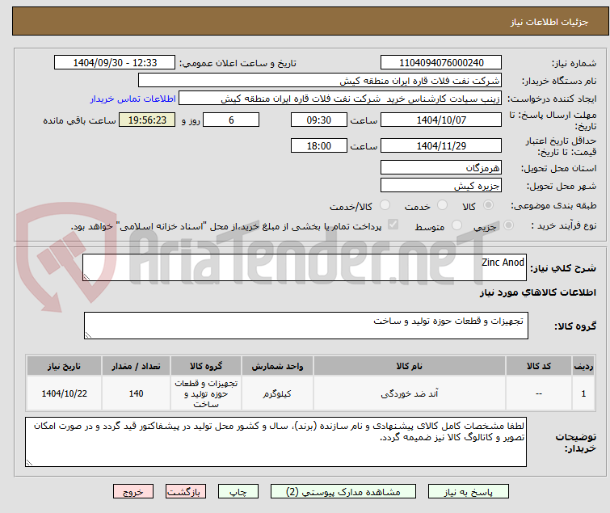
Task: Click the province field هرمزگان
Action: (x=441, y=167)
